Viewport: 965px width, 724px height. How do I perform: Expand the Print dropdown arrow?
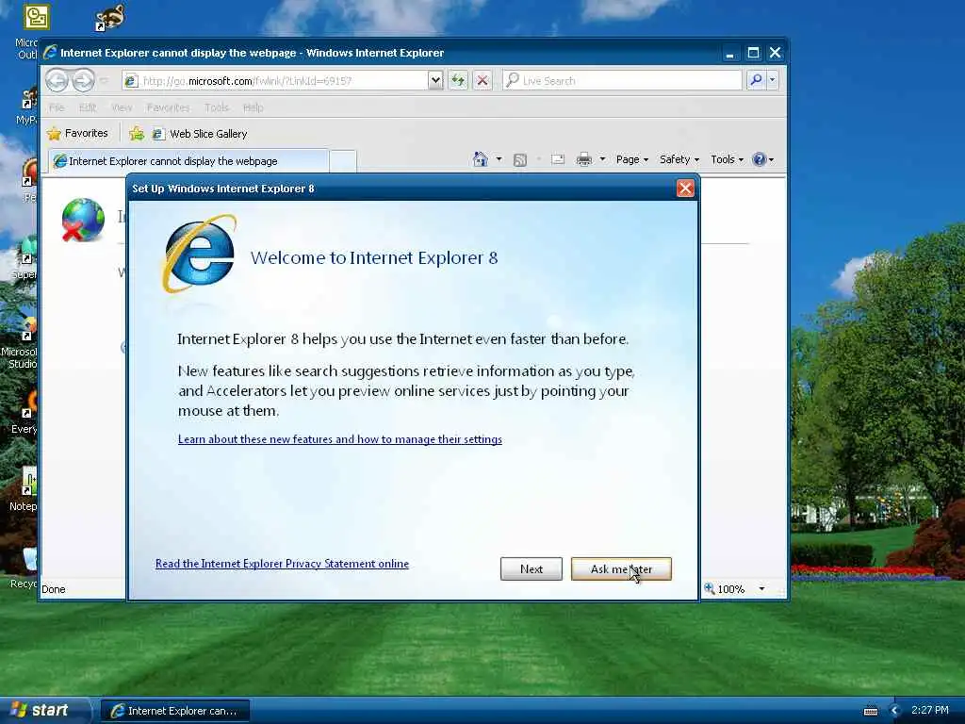coord(602,159)
